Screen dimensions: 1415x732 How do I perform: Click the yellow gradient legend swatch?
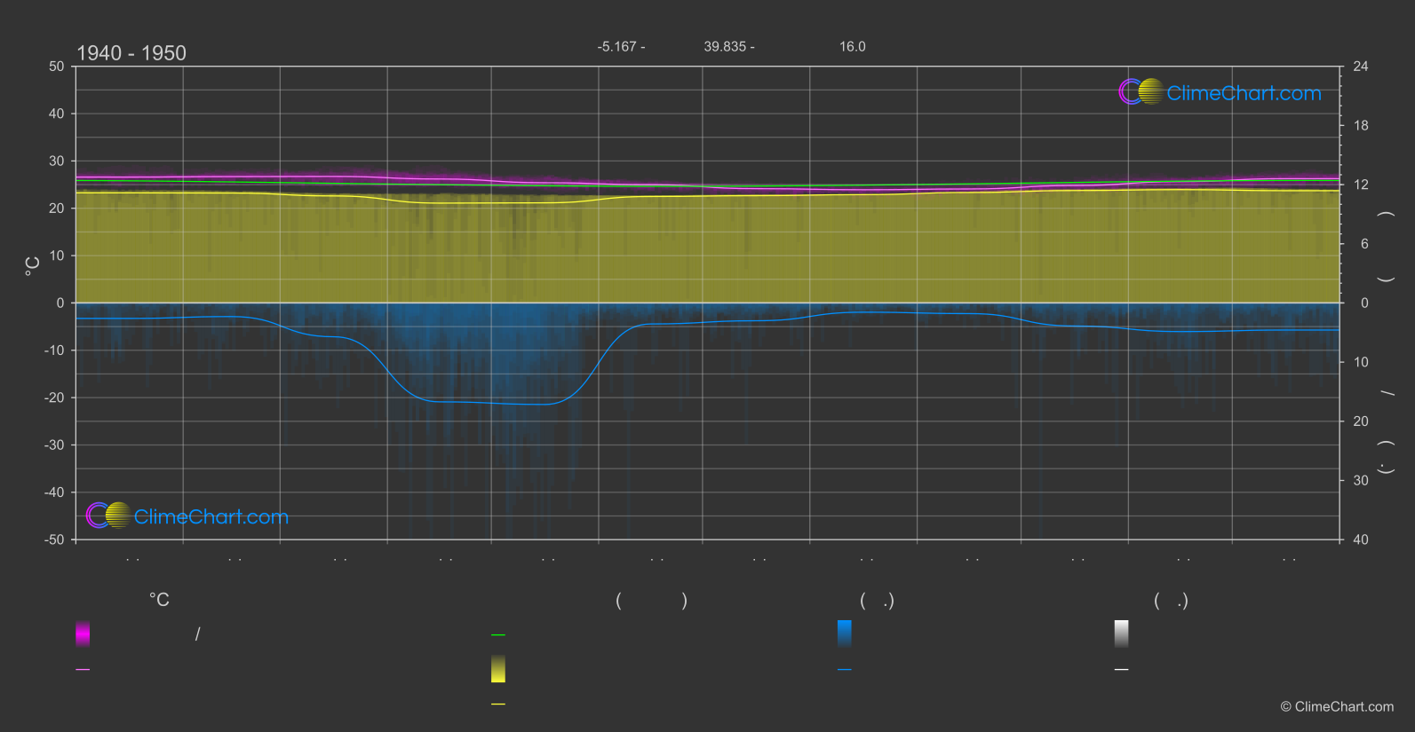(498, 669)
